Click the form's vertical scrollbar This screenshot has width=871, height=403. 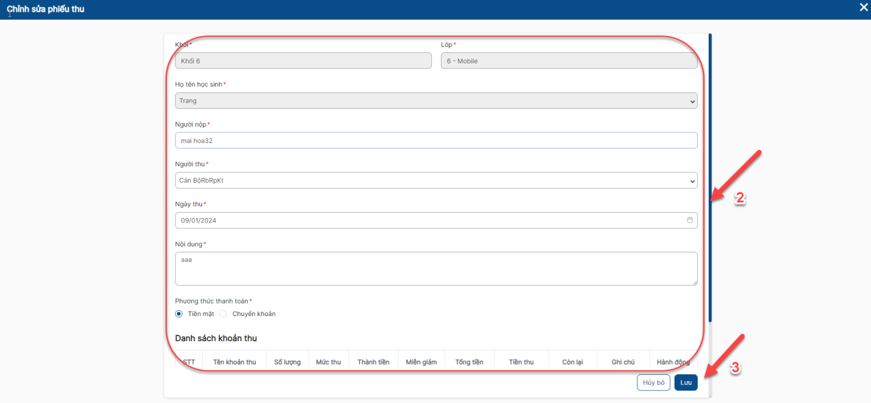[710, 179]
